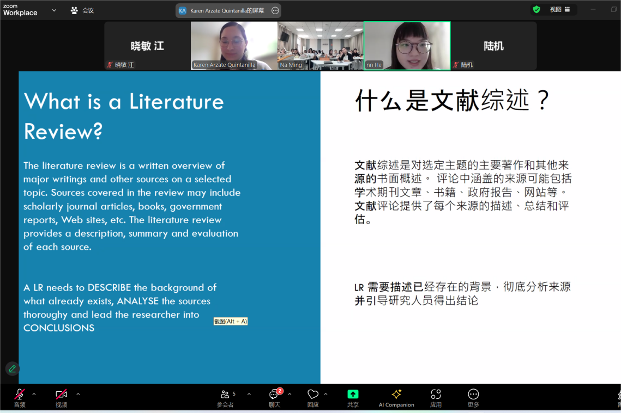Open the 会议 meetings tab
Viewport: 621px width, 413px height.
pyautogui.click(x=82, y=10)
